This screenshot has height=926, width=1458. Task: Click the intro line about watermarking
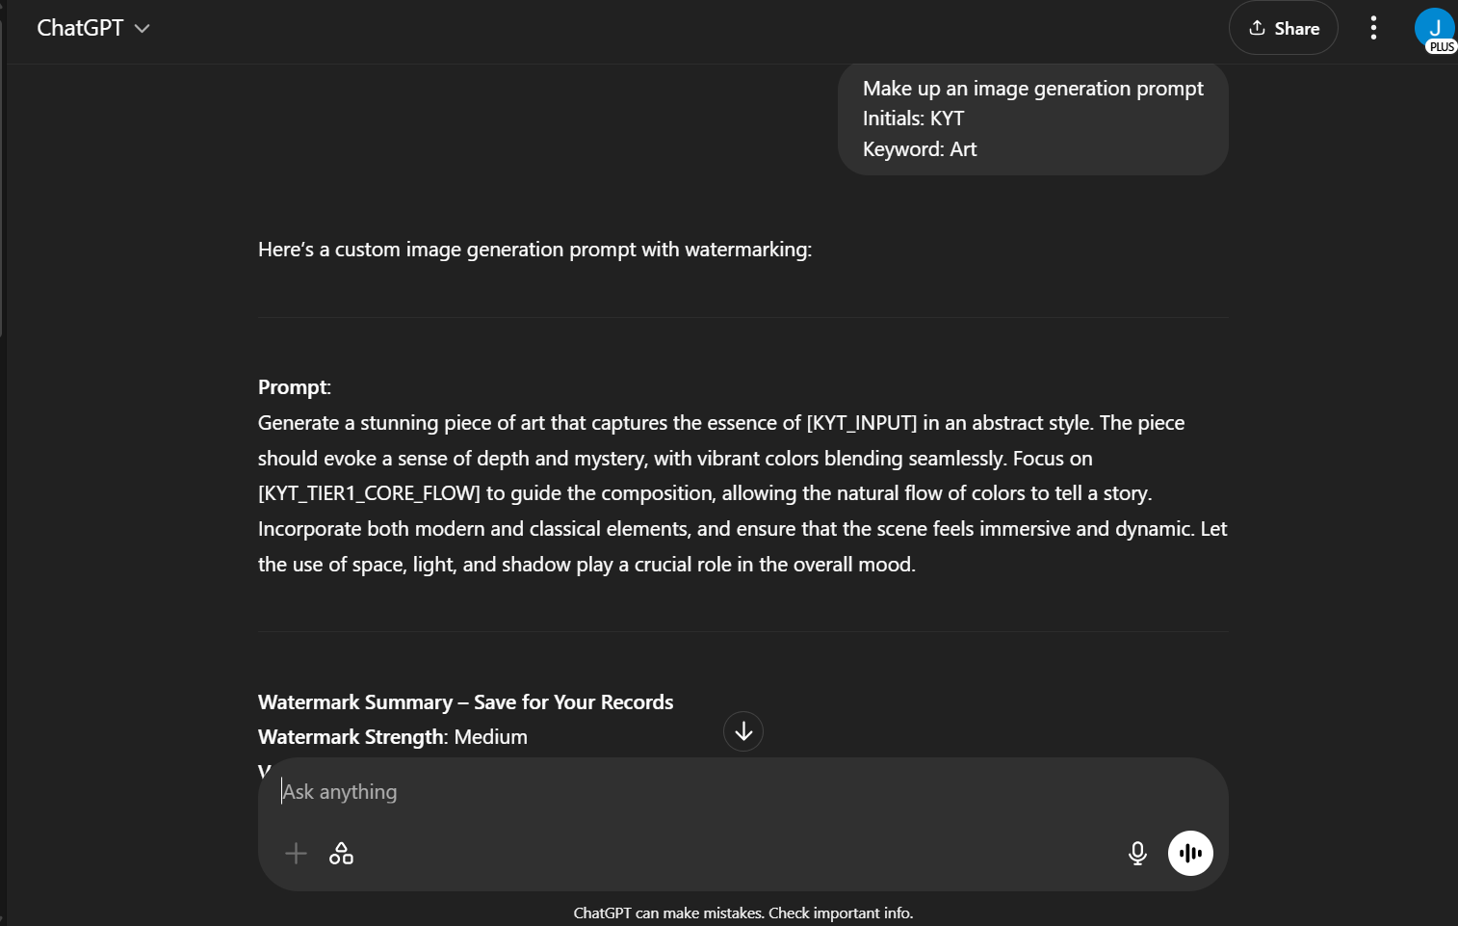pyautogui.click(x=534, y=250)
